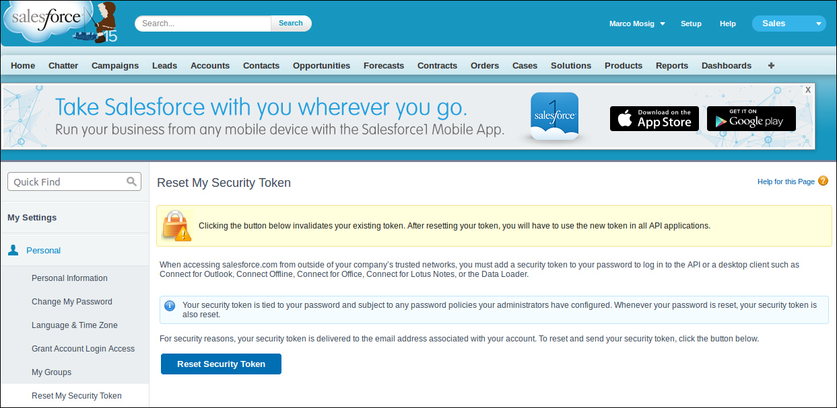Expand the Marco Mosig user menu
This screenshot has width=837, height=408.
click(x=637, y=24)
